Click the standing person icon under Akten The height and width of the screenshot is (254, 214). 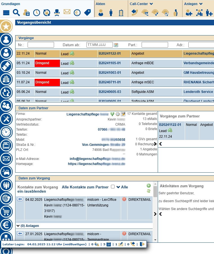coord(111,13)
